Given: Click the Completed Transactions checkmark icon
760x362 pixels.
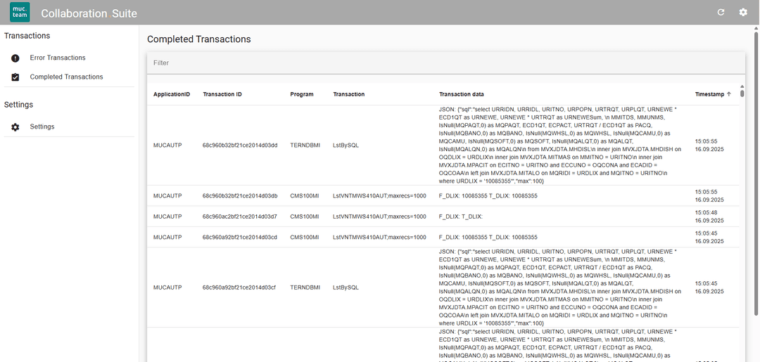Looking at the screenshot, I should tap(15, 77).
